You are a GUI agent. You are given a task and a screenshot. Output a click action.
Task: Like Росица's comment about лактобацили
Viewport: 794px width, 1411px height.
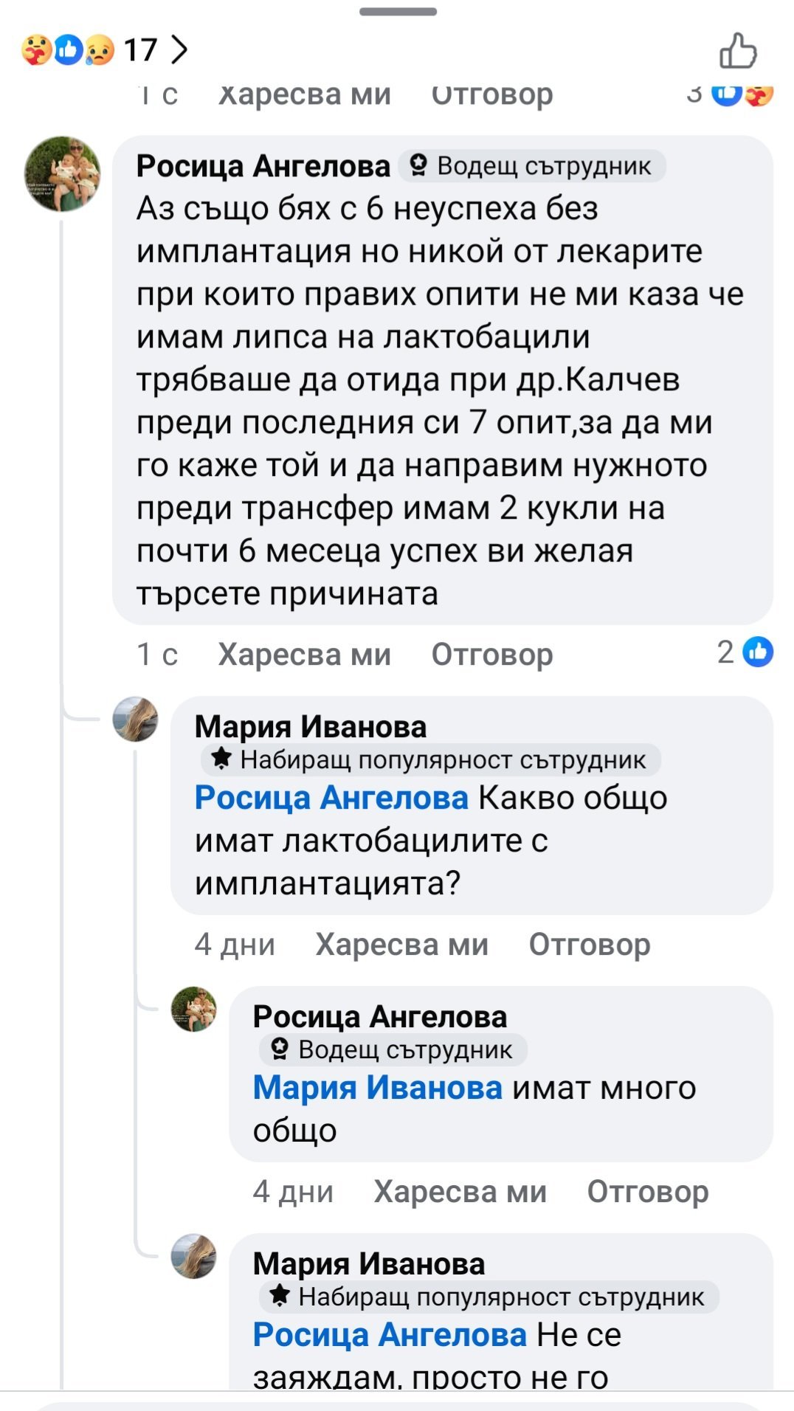point(304,655)
